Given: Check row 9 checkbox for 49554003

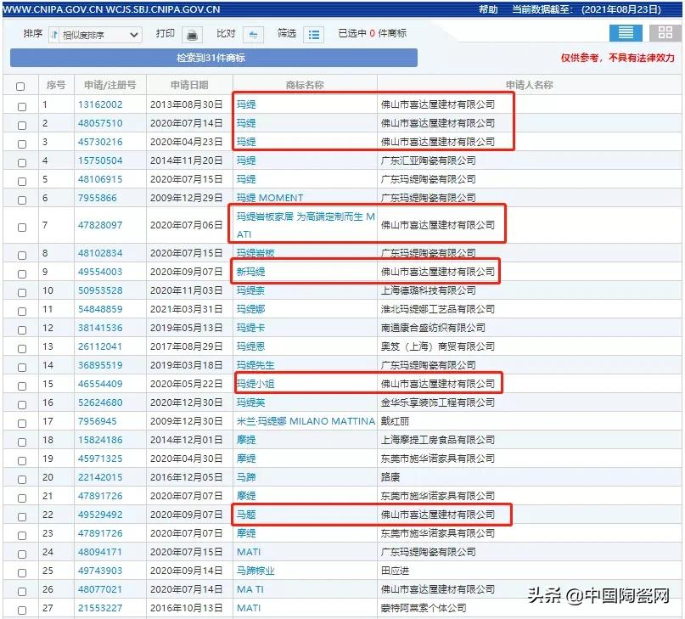Looking at the screenshot, I should tap(22, 274).
